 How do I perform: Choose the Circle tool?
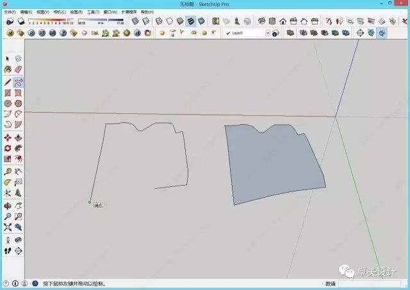[8, 104]
